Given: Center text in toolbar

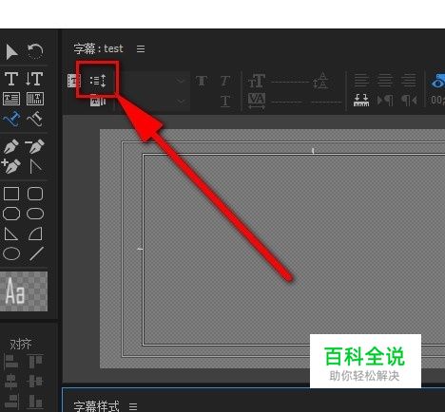Looking at the screenshot, I should [x=385, y=81].
